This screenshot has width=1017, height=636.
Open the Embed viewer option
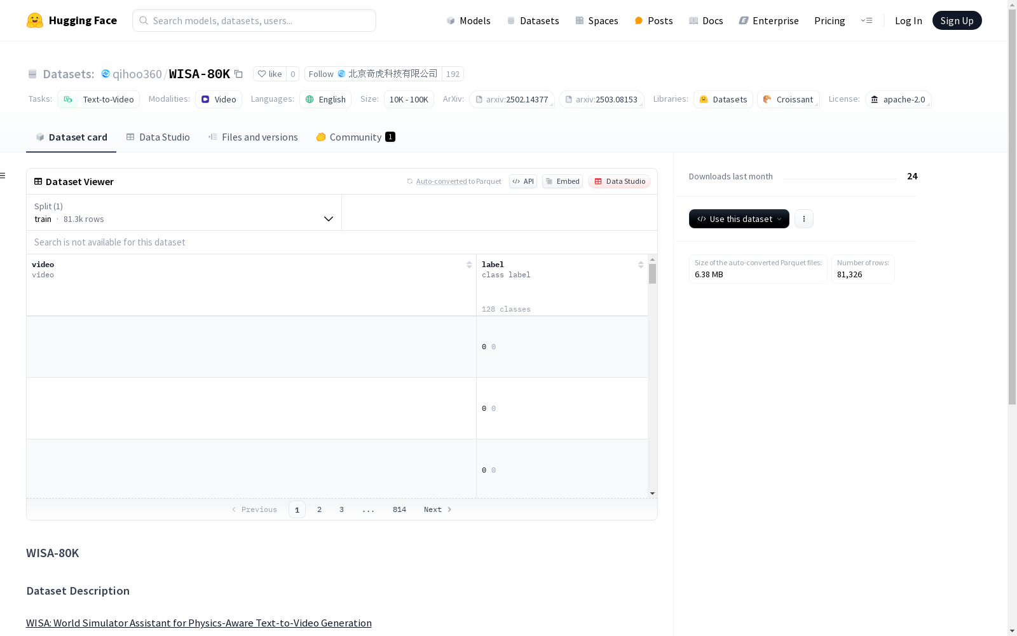[563, 181]
